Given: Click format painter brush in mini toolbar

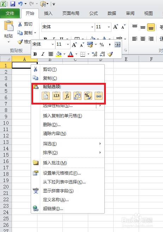Looking at the screenshot, I should [x=110, y=54].
